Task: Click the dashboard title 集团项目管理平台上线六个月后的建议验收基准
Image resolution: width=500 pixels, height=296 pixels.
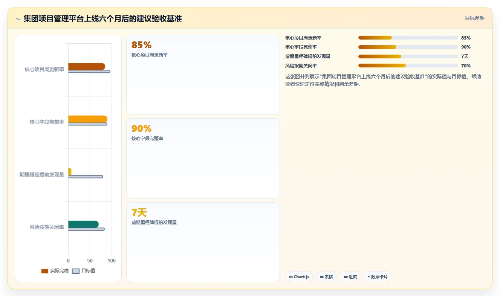Action: pos(102,18)
